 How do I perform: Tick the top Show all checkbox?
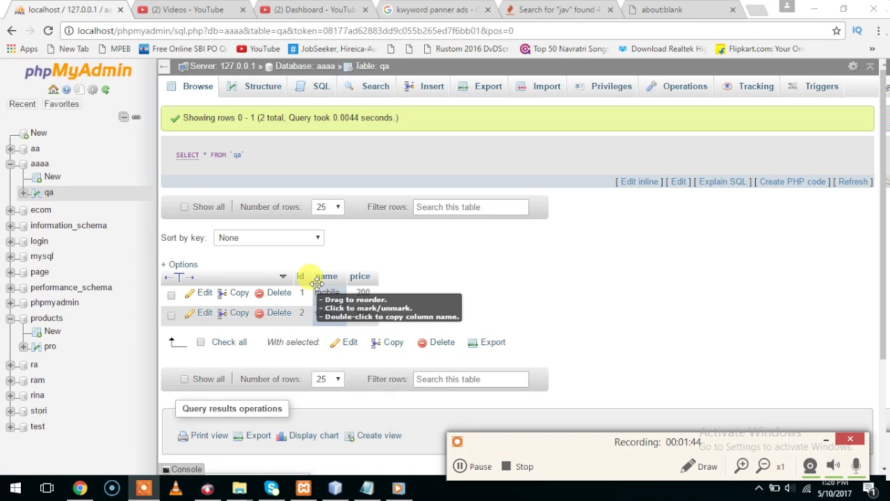click(x=184, y=207)
